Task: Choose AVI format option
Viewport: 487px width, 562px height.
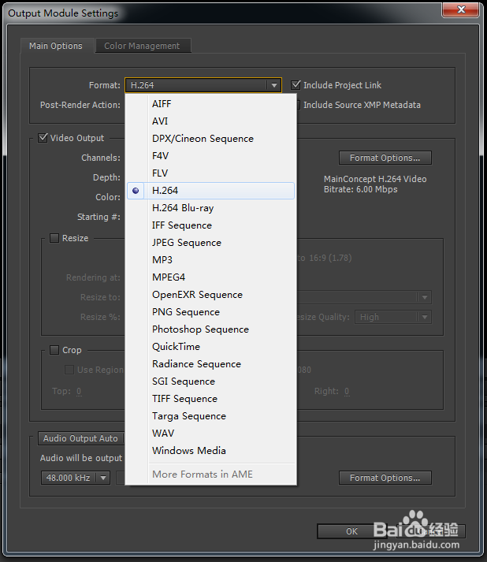Action: tap(210, 121)
